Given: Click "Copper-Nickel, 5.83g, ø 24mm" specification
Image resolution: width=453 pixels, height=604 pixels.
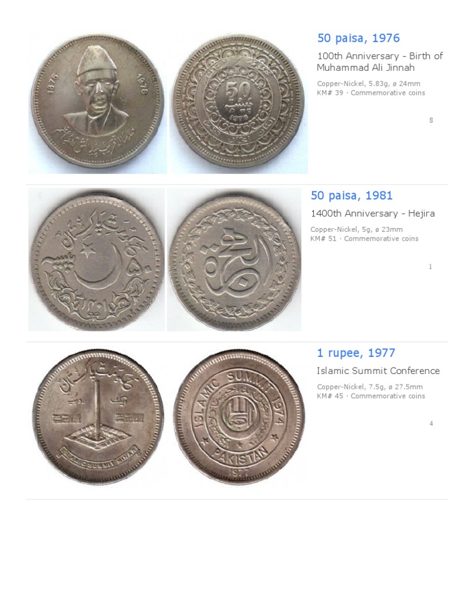Looking at the screenshot, I should [x=369, y=84].
